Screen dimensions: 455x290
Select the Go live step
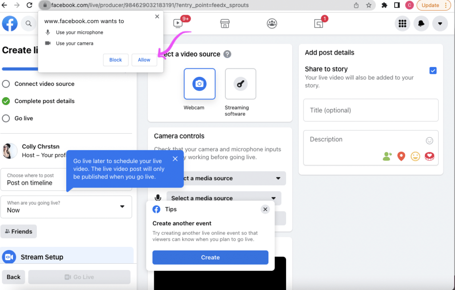18,118
